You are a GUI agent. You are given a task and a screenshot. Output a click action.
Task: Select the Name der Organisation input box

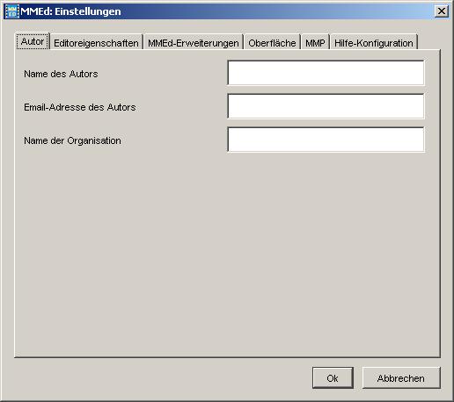pyautogui.click(x=326, y=140)
